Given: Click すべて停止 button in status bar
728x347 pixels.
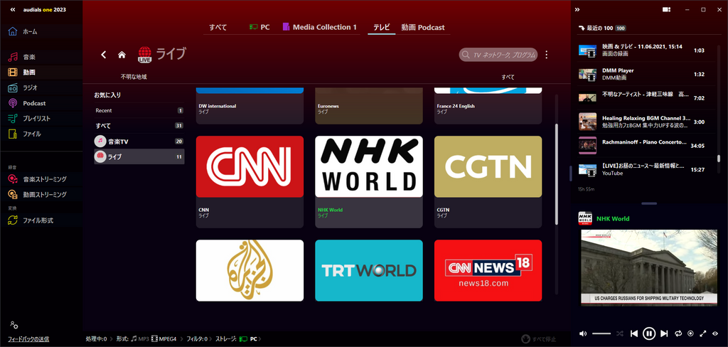Looking at the screenshot, I should click(x=539, y=339).
